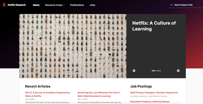
Task: Open the Publications page
Action: [x=77, y=5]
